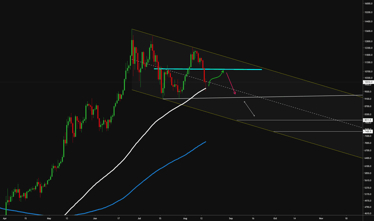Click the 12 date label after Aug
The height and width of the screenshot is (221, 374).
[x=201, y=218]
